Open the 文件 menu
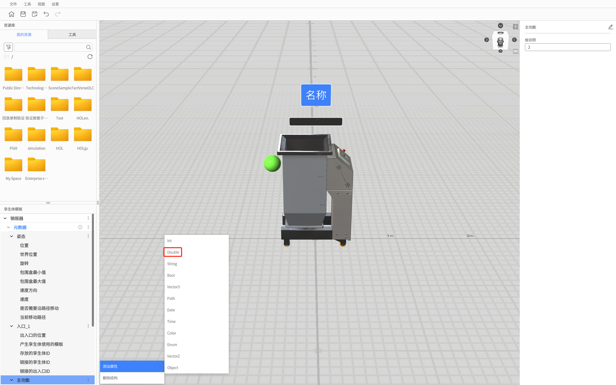This screenshot has width=616, height=385. click(13, 4)
